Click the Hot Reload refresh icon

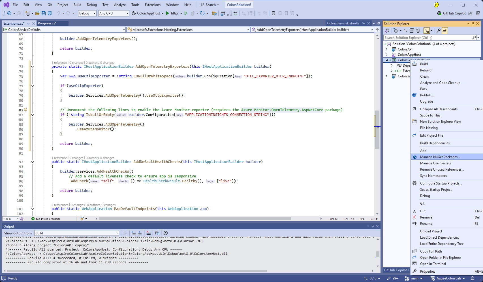(x=202, y=13)
